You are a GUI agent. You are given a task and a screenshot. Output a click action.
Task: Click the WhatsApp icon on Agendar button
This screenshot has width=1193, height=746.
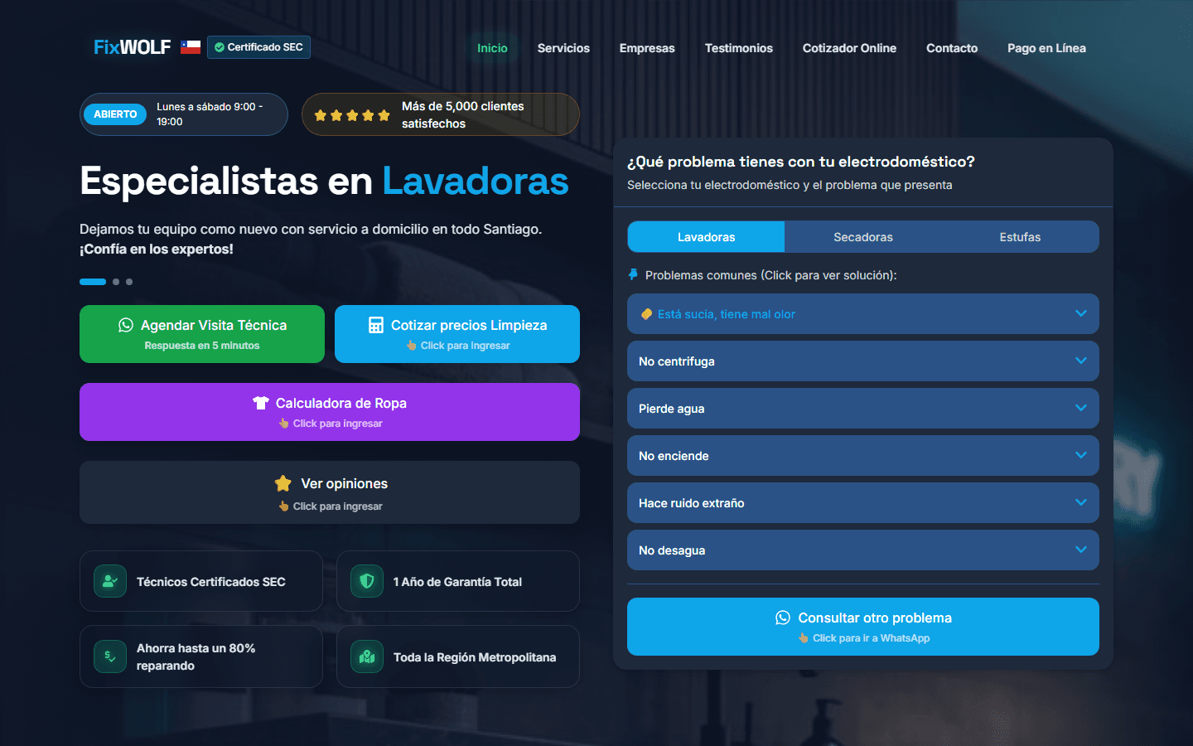(126, 325)
